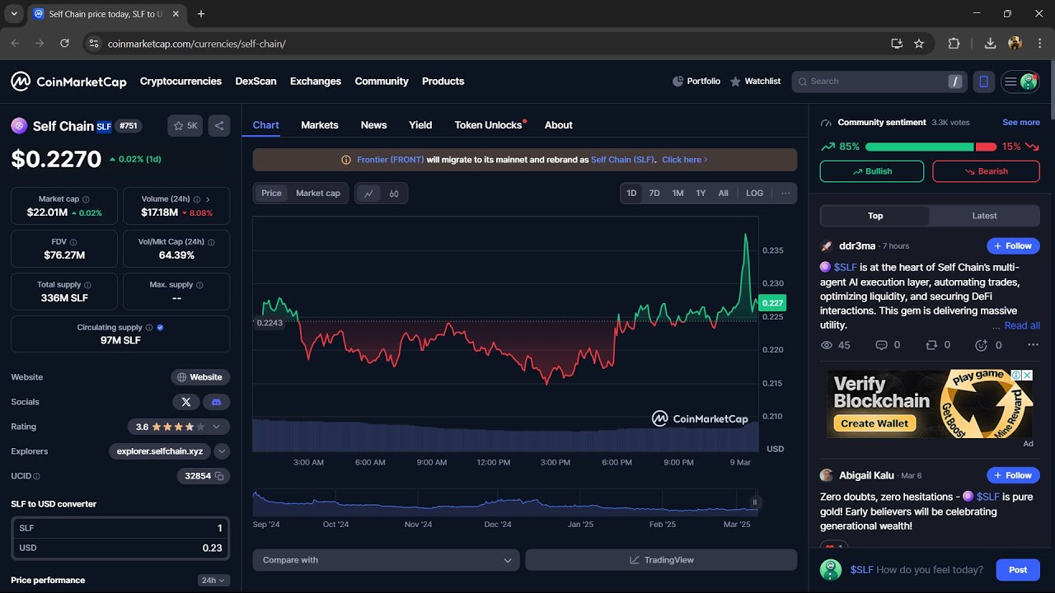Image resolution: width=1055 pixels, height=593 pixels.
Task: Click the page vertical scrollbar
Action: coord(1052,91)
